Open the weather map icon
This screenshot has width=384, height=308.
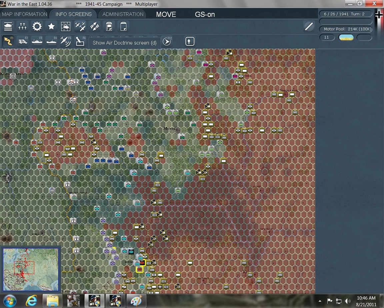[66, 26]
